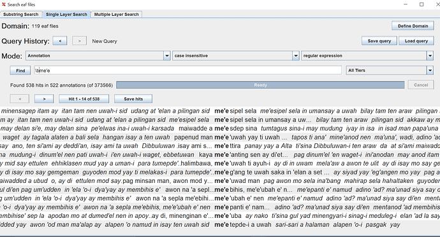
Task: Go to previous query in history
Action: [60, 41]
